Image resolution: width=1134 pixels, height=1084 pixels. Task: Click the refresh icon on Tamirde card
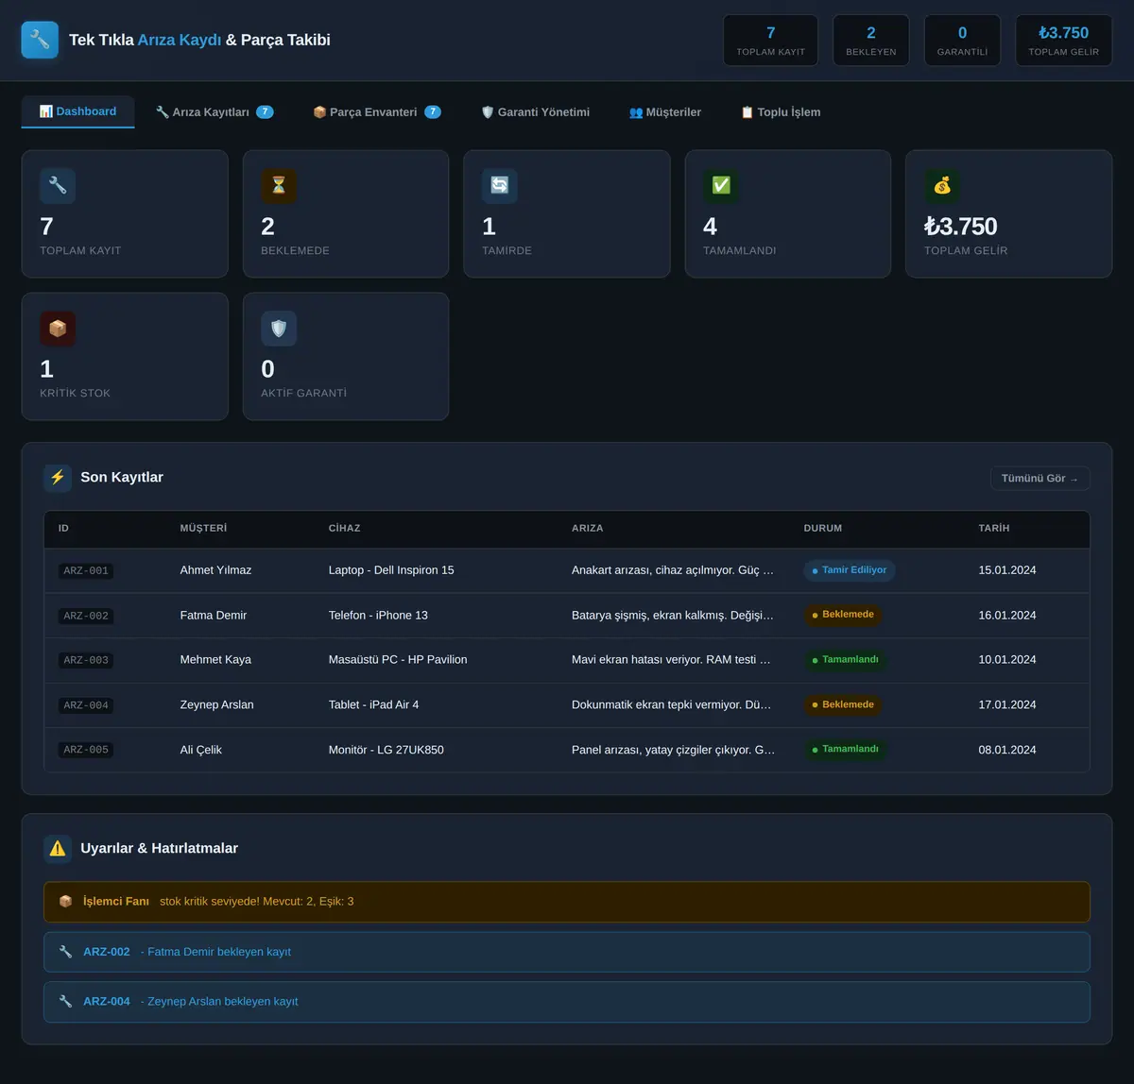500,186
